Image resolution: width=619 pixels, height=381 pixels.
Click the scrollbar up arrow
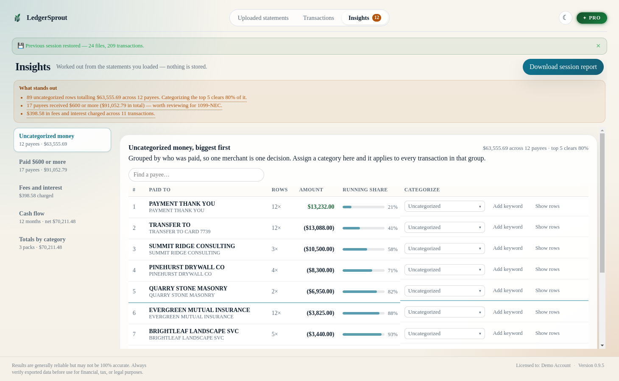click(602, 131)
